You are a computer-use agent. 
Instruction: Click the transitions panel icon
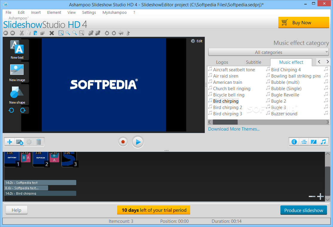click(314, 142)
